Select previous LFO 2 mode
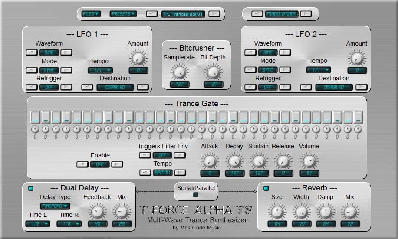Screen dimensions: 398x239 [250, 70]
